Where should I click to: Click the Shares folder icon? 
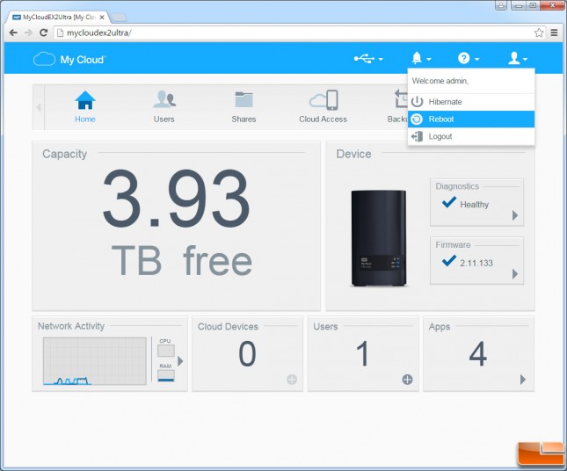[244, 99]
